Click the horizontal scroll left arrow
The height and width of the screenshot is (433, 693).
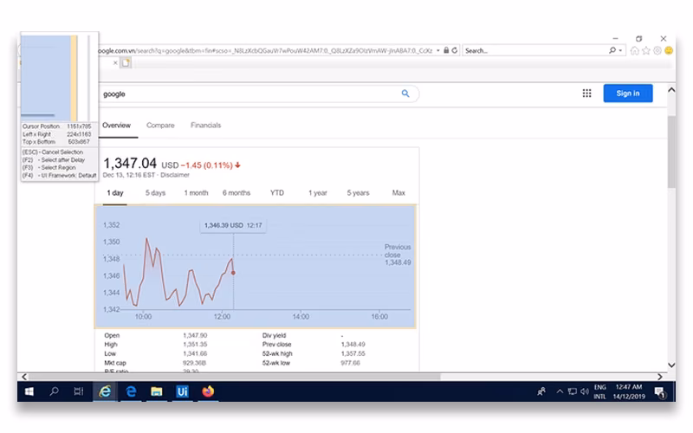[24, 377]
